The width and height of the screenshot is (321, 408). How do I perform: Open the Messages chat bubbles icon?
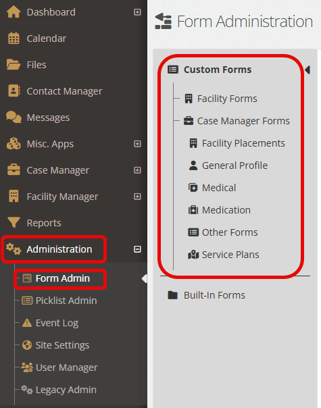click(x=14, y=117)
